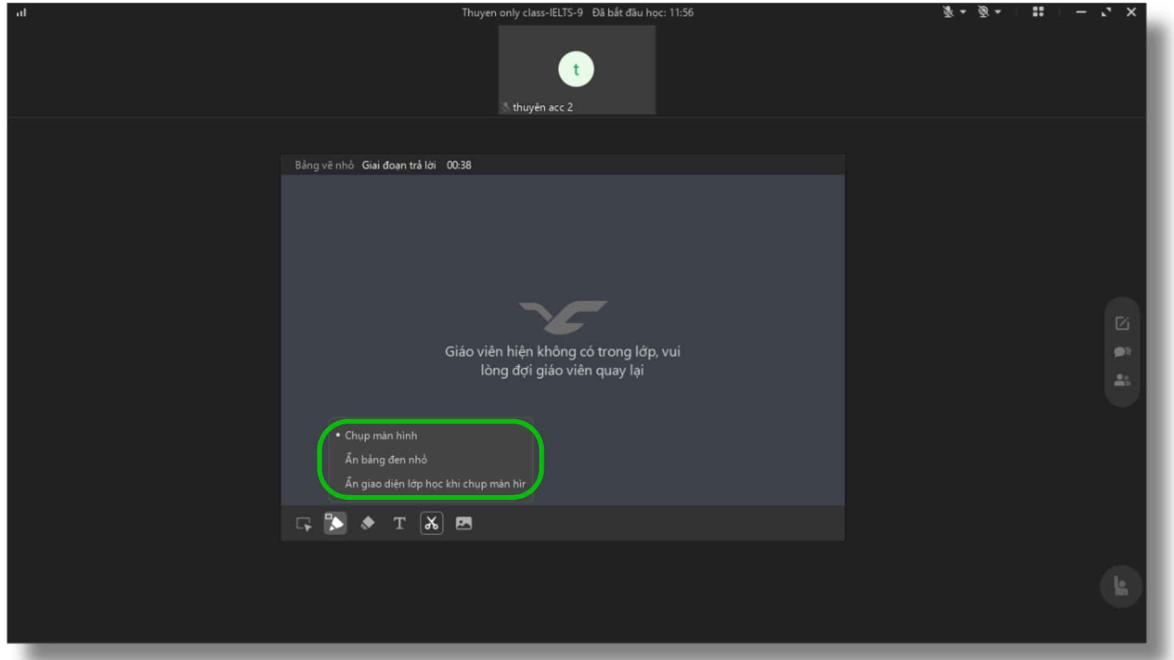Toggle the muted microphone icon
The height and width of the screenshot is (660, 1174).
[948, 12]
